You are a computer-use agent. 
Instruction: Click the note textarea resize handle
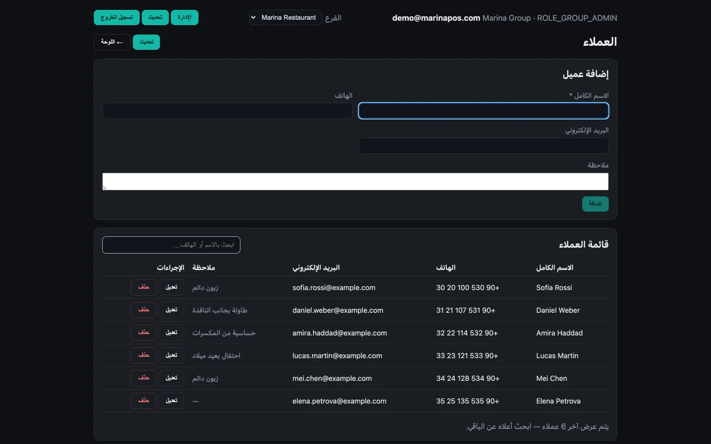pyautogui.click(x=105, y=188)
